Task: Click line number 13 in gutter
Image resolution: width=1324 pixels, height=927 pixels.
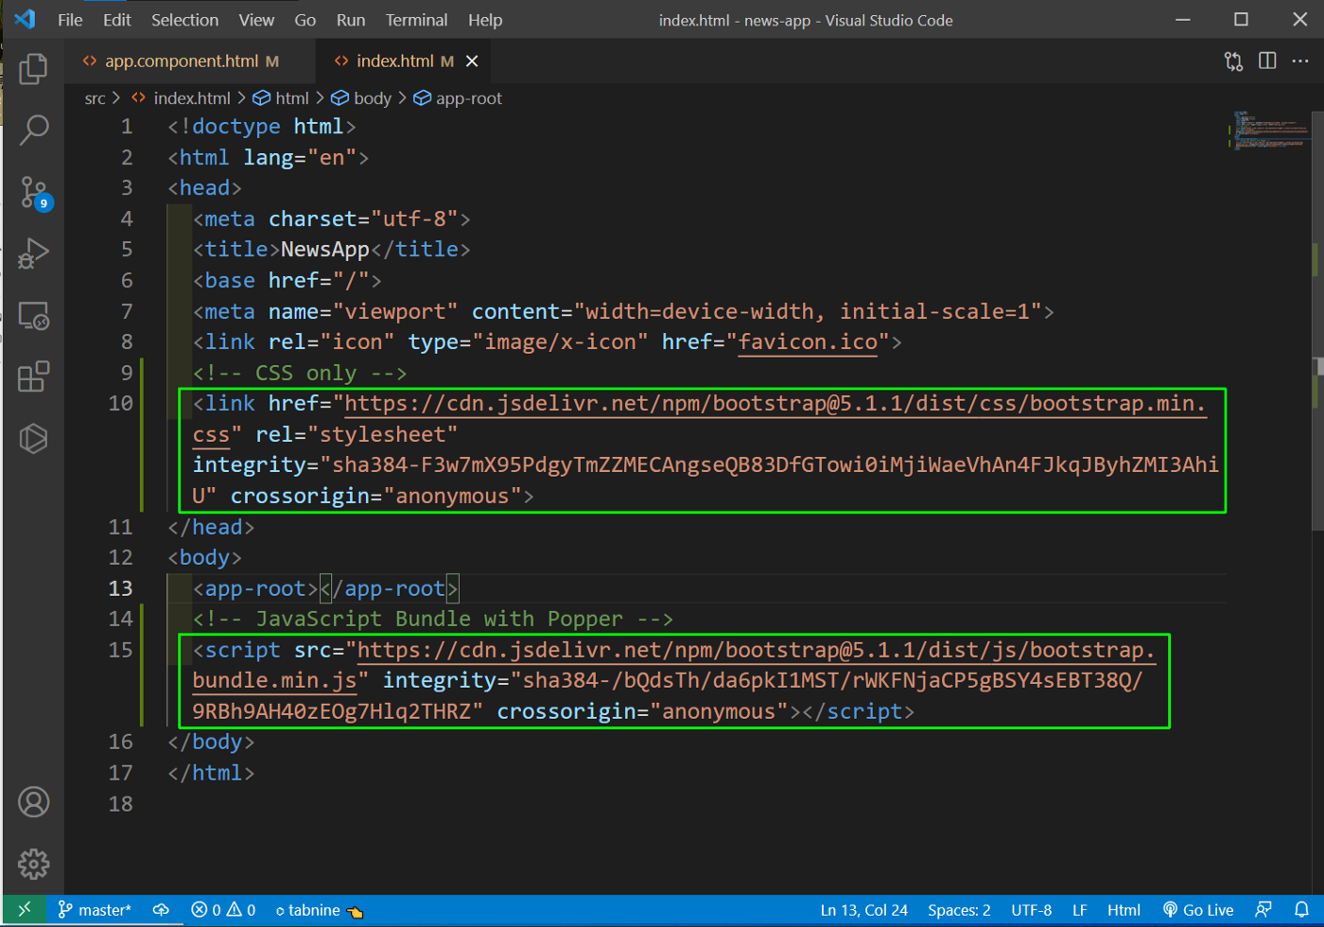Action: [x=121, y=588]
